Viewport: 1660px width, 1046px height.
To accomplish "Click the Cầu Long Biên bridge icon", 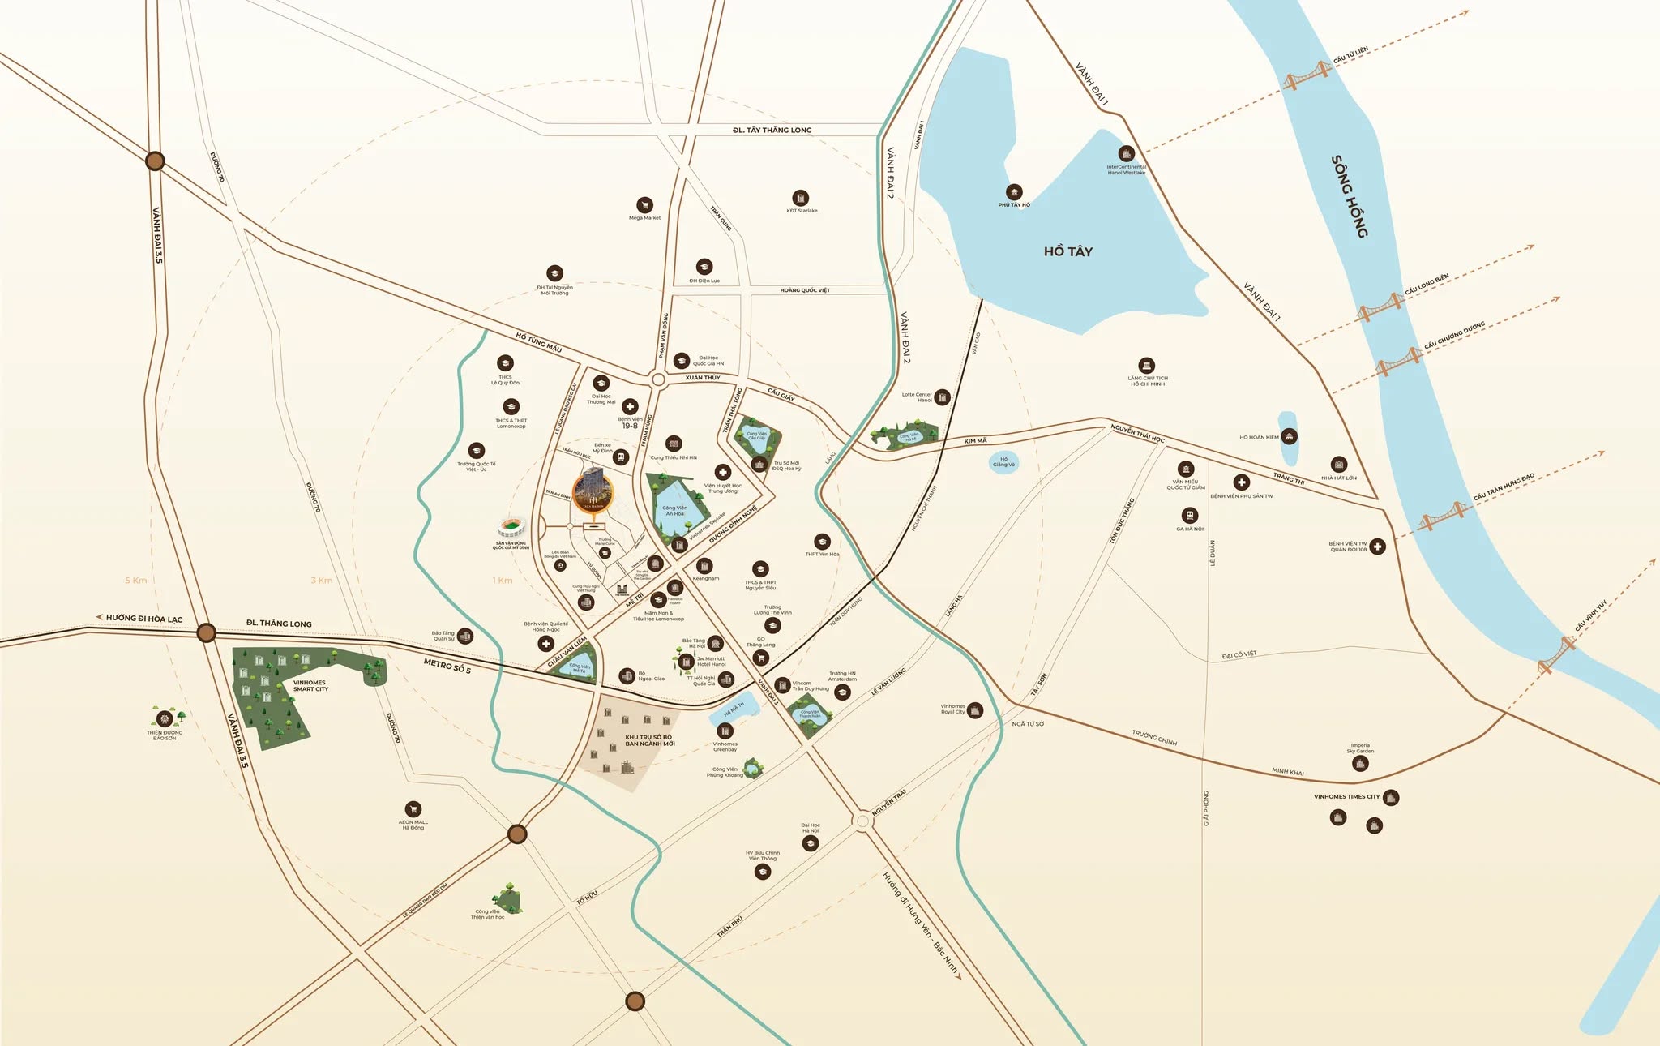I will (x=1381, y=309).
